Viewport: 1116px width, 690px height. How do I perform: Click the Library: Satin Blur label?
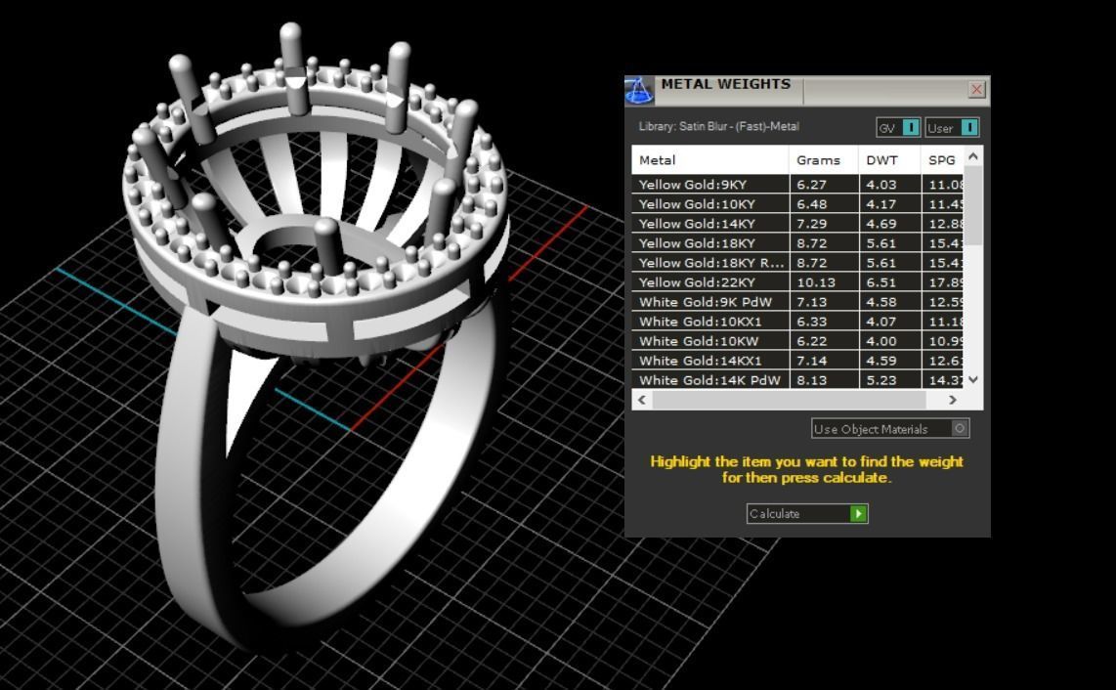click(719, 126)
